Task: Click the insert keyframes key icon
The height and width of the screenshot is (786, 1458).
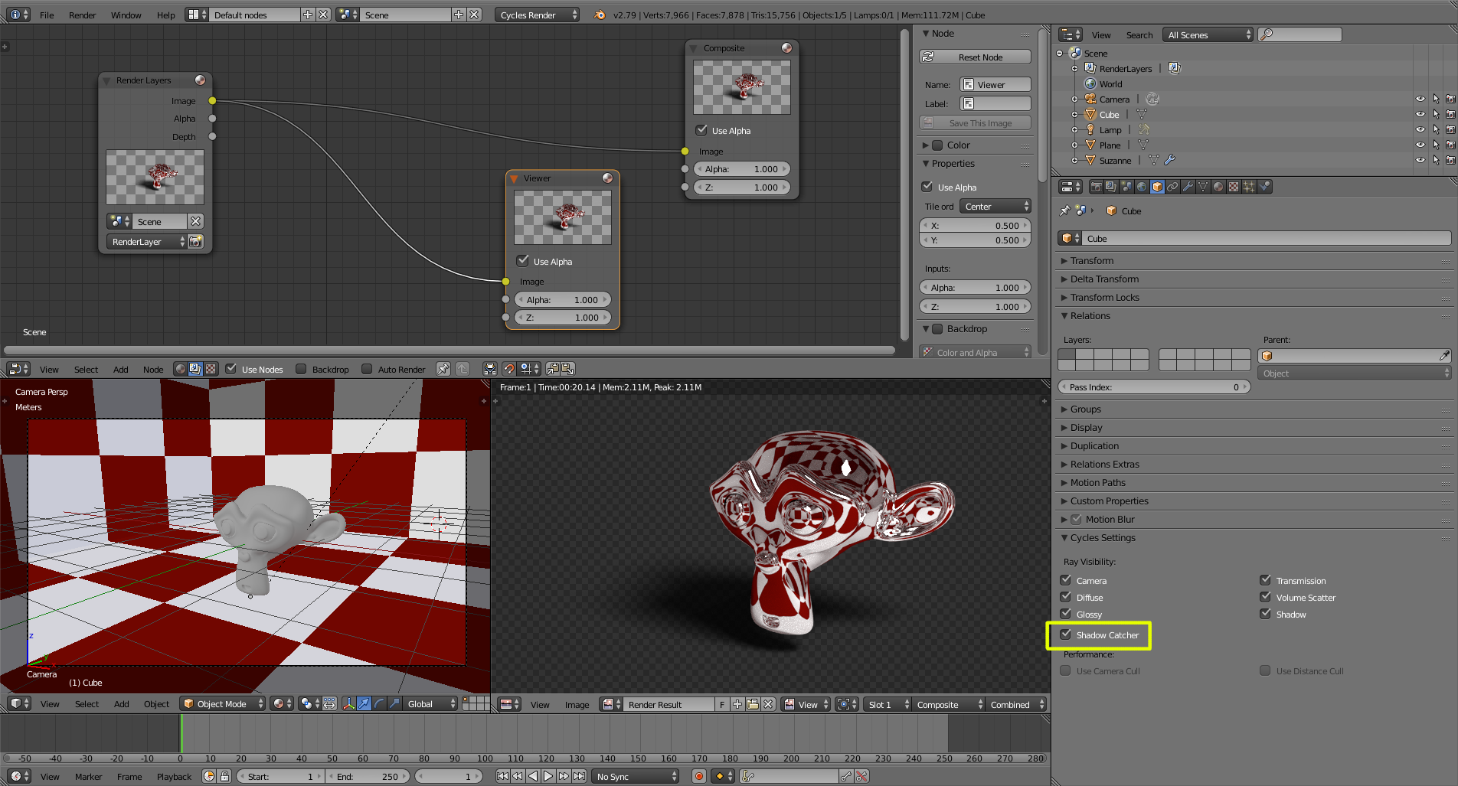Action: point(846,776)
